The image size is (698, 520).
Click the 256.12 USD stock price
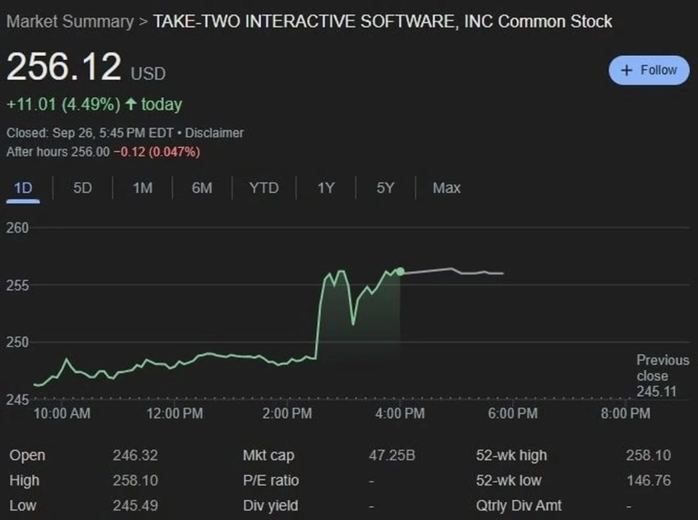pyautogui.click(x=64, y=67)
